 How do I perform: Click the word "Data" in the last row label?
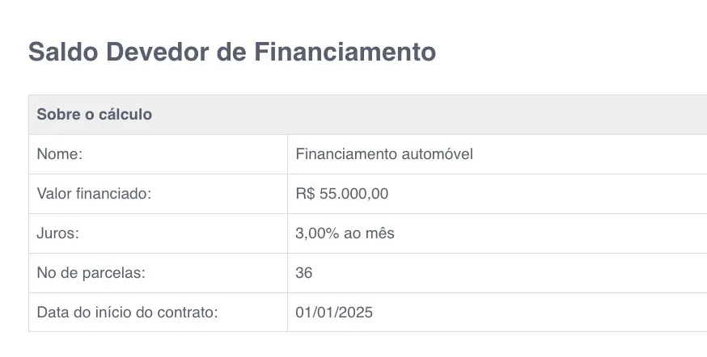pos(53,313)
